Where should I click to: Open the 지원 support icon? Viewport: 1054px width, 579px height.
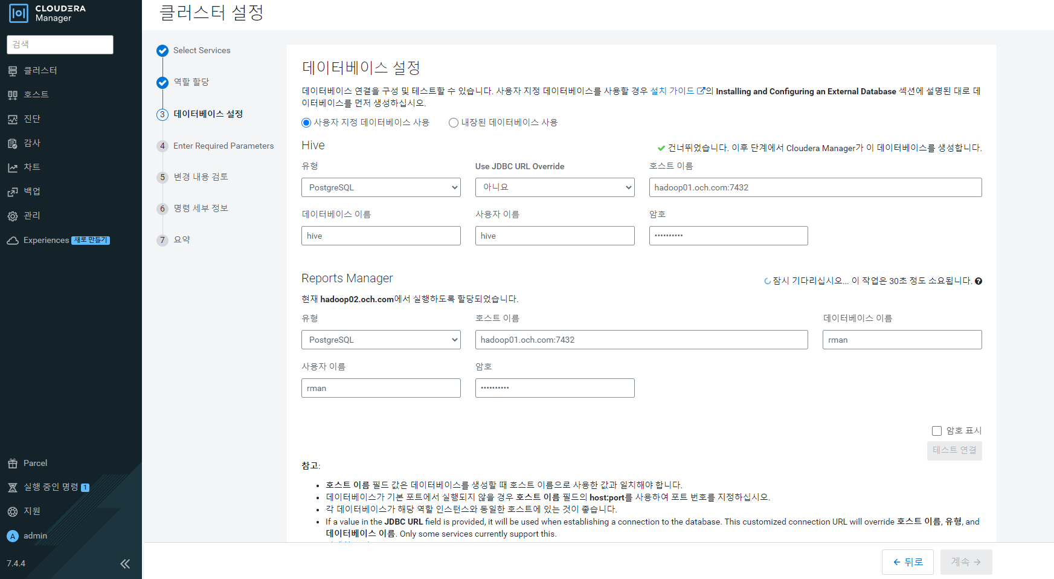coord(13,511)
